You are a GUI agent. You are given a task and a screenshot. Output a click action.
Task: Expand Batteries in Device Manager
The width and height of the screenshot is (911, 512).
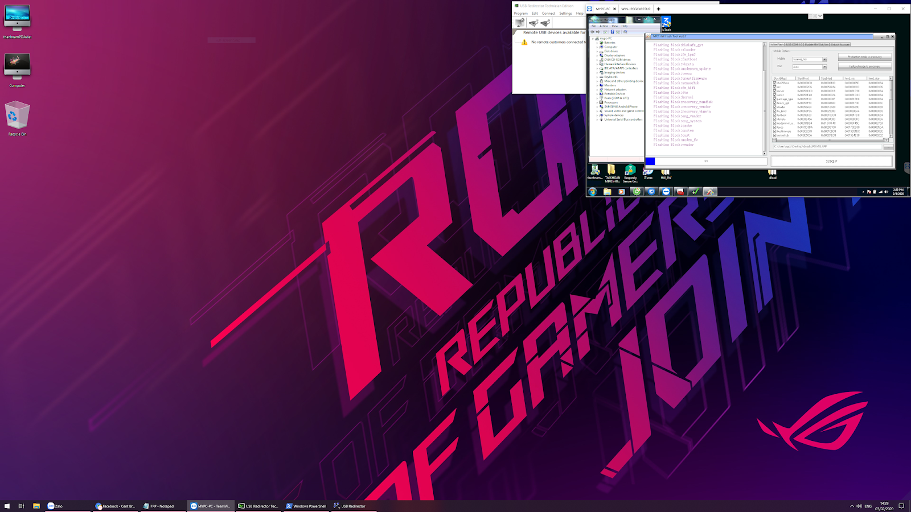[x=597, y=43]
